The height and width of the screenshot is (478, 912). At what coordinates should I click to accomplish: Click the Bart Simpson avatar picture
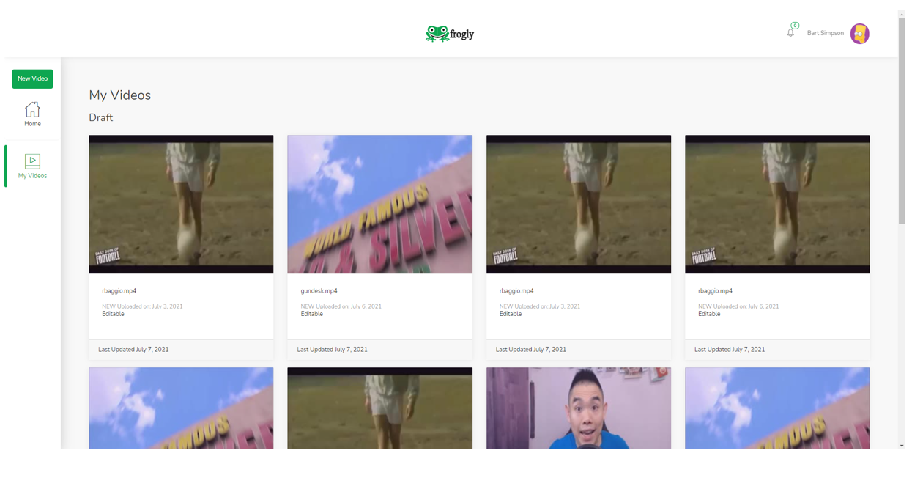[859, 34]
